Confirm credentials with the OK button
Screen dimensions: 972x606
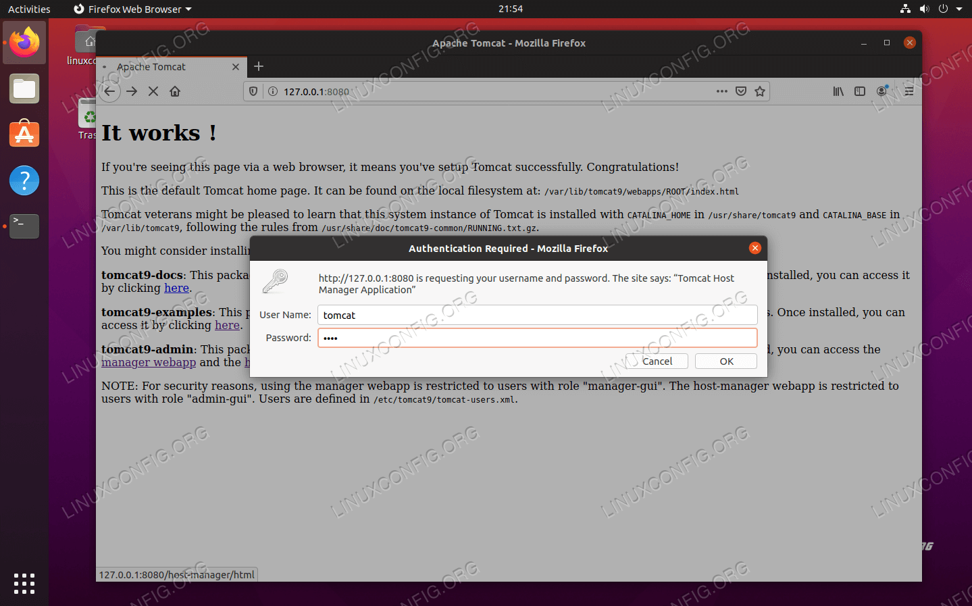[726, 361]
